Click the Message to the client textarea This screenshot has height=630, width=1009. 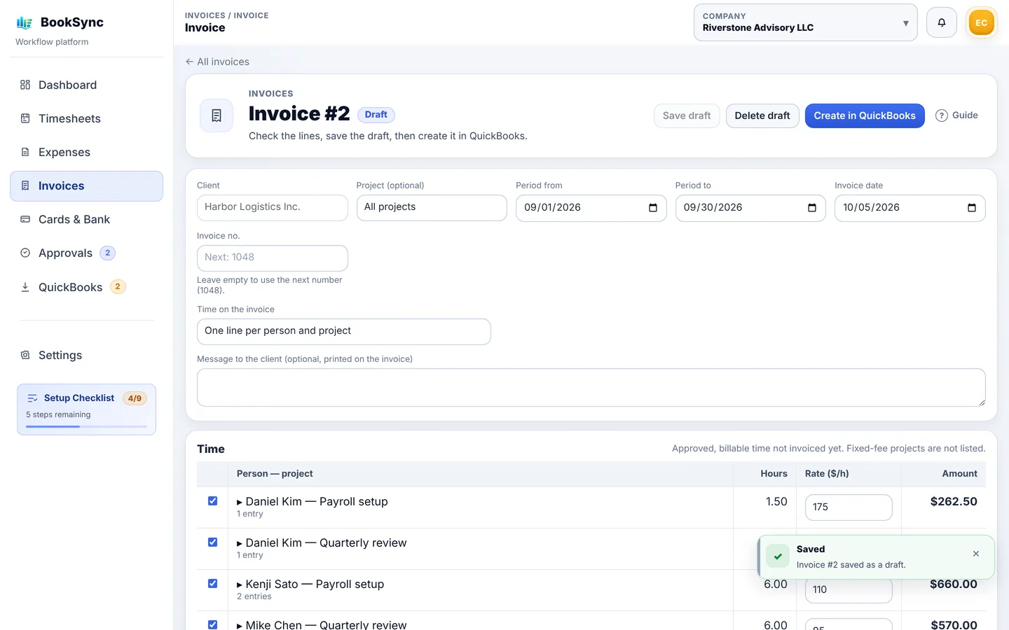[x=591, y=388]
